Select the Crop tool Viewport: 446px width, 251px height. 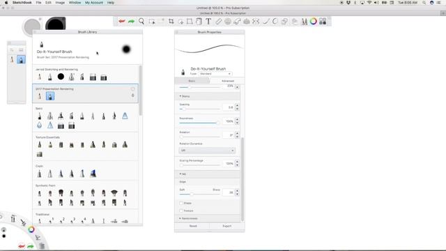point(171,22)
